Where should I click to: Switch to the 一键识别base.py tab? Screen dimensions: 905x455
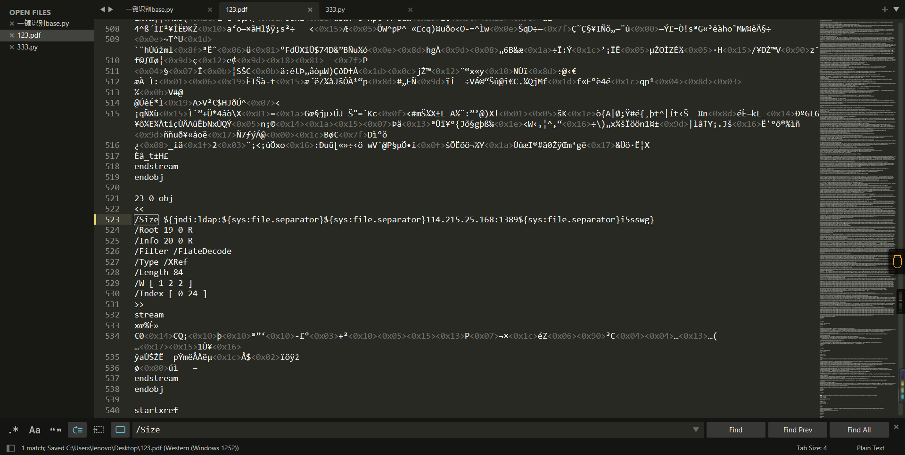pyautogui.click(x=149, y=9)
